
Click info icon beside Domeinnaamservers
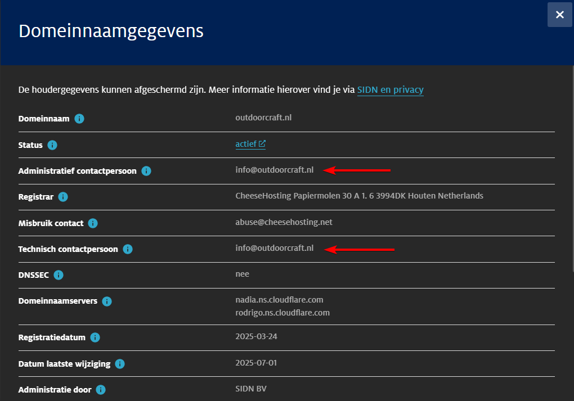tap(107, 301)
